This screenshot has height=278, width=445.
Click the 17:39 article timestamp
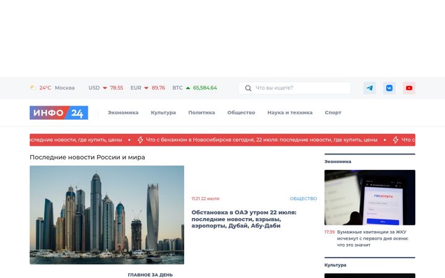[x=329, y=232]
